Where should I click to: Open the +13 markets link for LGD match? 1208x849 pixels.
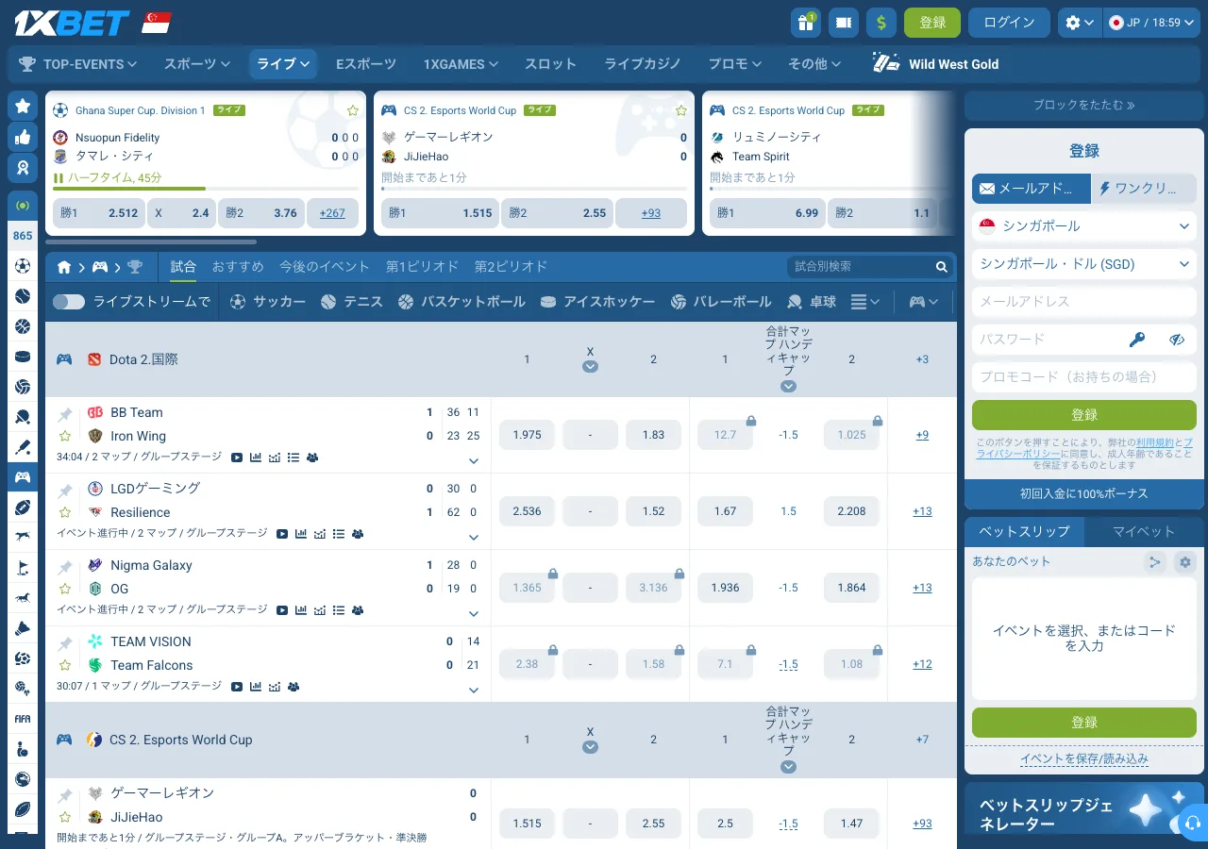(922, 511)
